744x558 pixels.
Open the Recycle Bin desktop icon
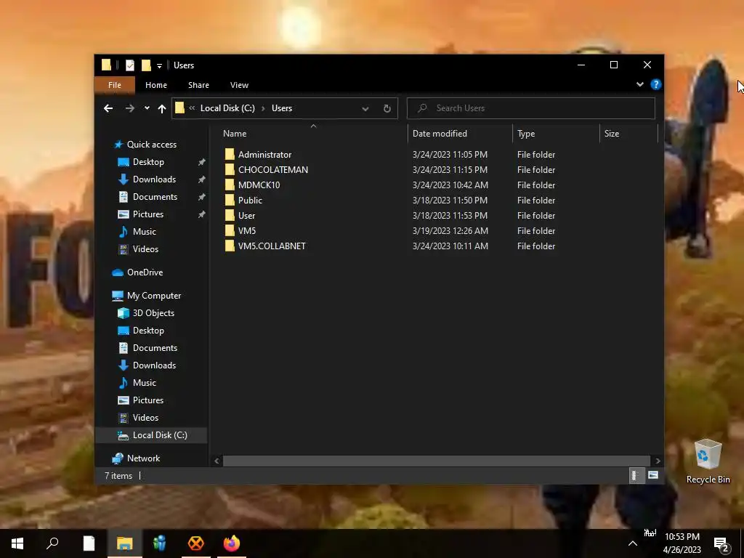(708, 461)
